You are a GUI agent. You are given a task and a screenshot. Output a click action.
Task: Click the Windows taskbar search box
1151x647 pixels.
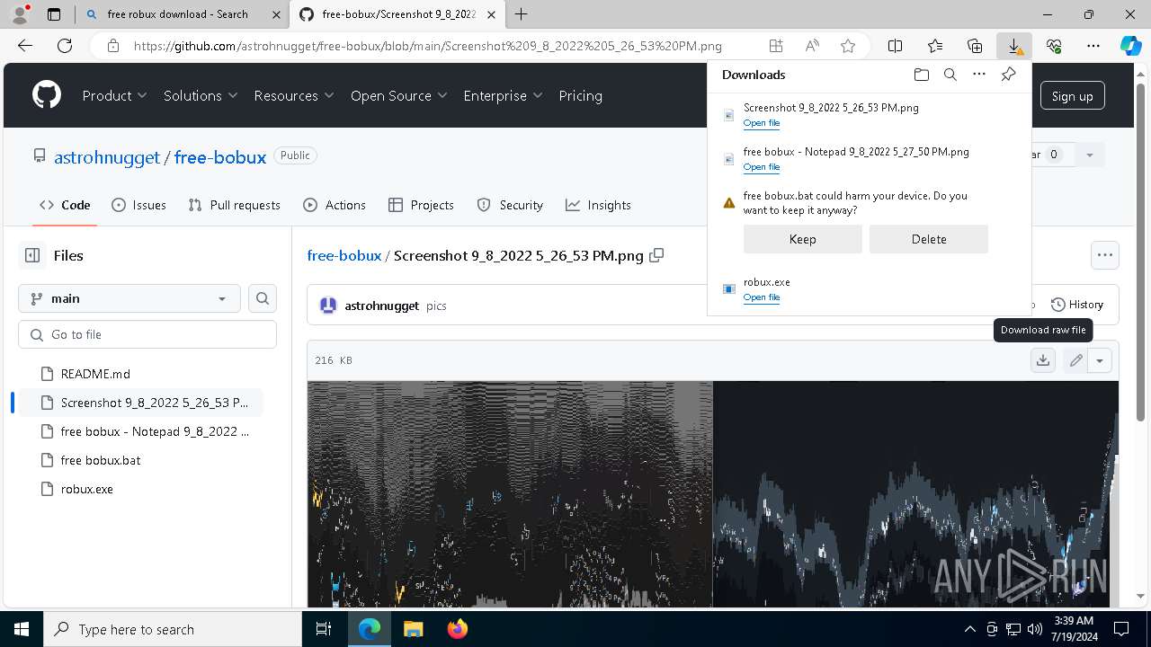click(173, 629)
